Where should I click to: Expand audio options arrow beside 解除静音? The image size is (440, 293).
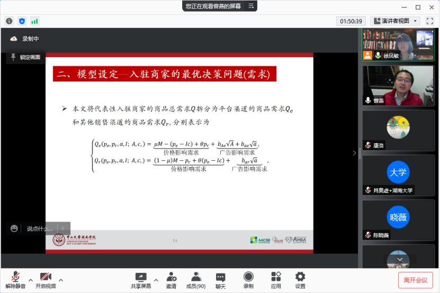coord(30,280)
